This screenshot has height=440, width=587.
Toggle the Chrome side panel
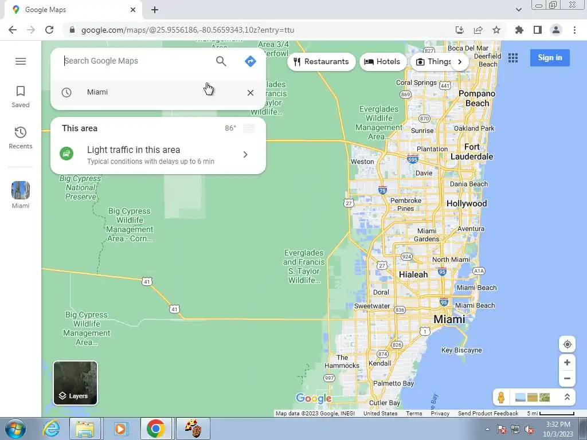point(538,30)
